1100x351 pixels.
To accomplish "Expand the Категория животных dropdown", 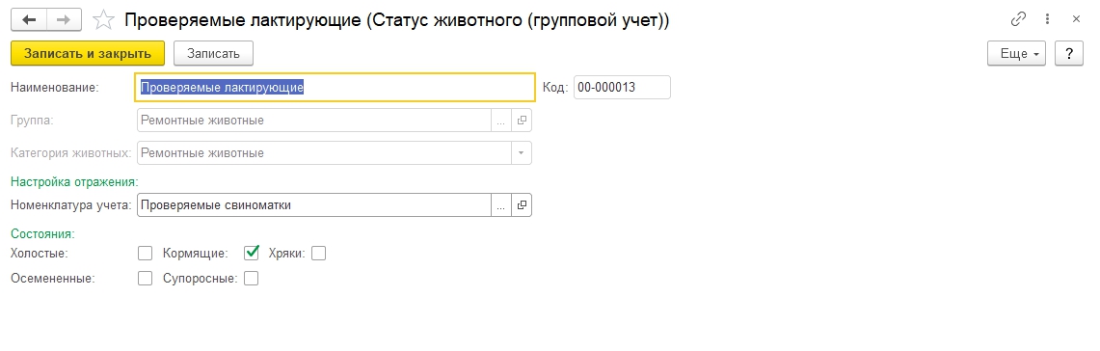I will coord(522,152).
